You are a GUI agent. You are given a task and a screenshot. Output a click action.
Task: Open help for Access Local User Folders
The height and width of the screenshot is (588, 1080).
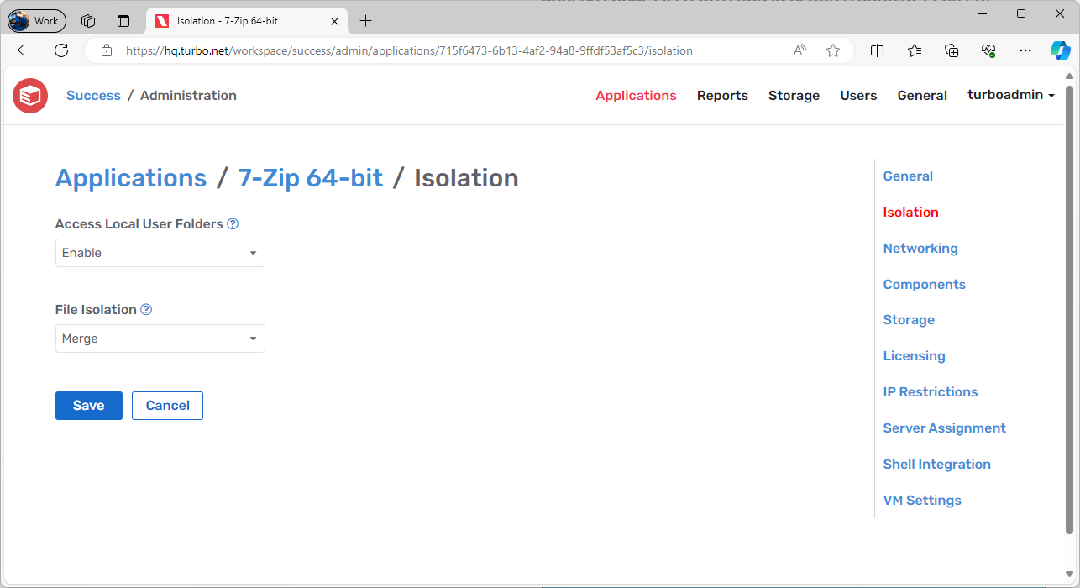tap(233, 223)
